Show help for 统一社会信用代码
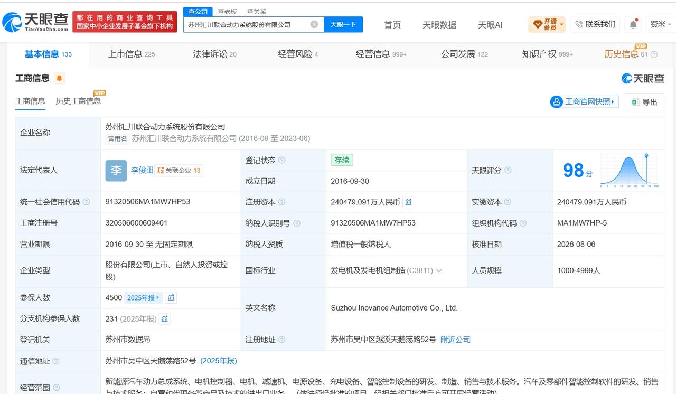Screen dimensions: 676x394 (87, 202)
